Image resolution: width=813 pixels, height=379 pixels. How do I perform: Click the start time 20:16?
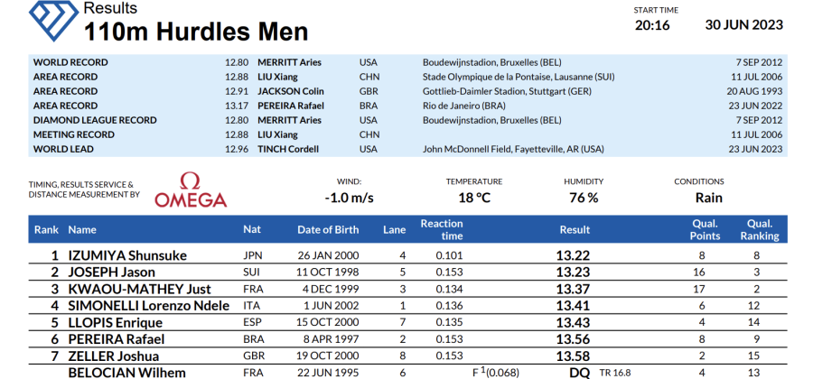click(x=651, y=25)
